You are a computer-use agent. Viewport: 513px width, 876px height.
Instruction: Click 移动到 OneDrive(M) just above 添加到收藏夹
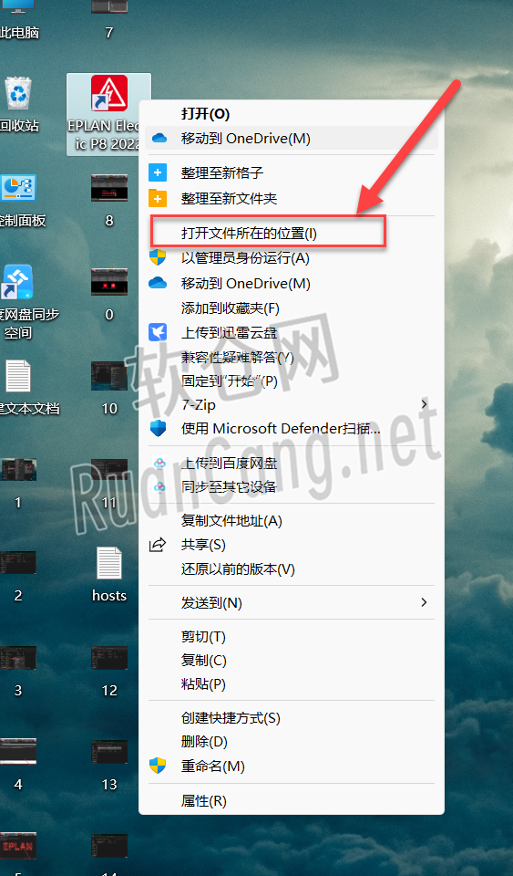tap(291, 283)
